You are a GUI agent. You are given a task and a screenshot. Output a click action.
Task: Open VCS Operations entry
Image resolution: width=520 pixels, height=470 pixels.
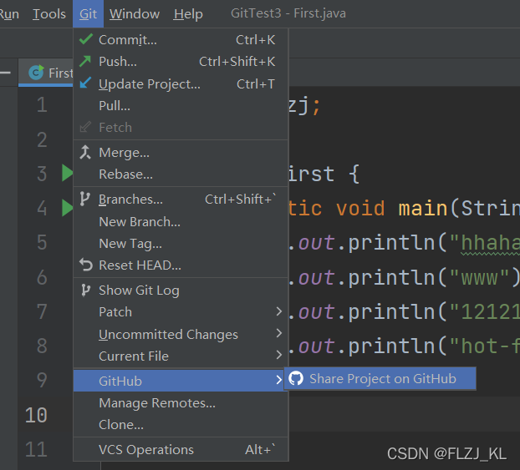point(181,450)
